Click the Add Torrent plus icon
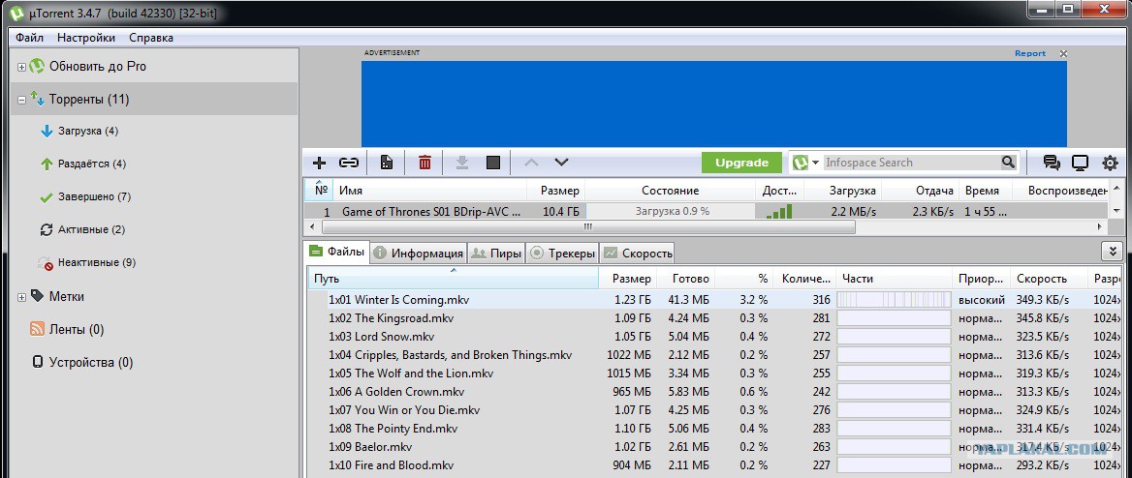Image resolution: width=1132 pixels, height=478 pixels. click(319, 163)
